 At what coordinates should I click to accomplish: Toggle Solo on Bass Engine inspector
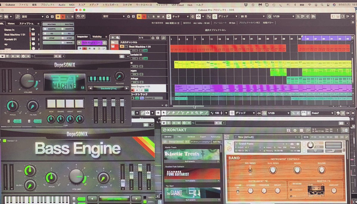(84, 48)
